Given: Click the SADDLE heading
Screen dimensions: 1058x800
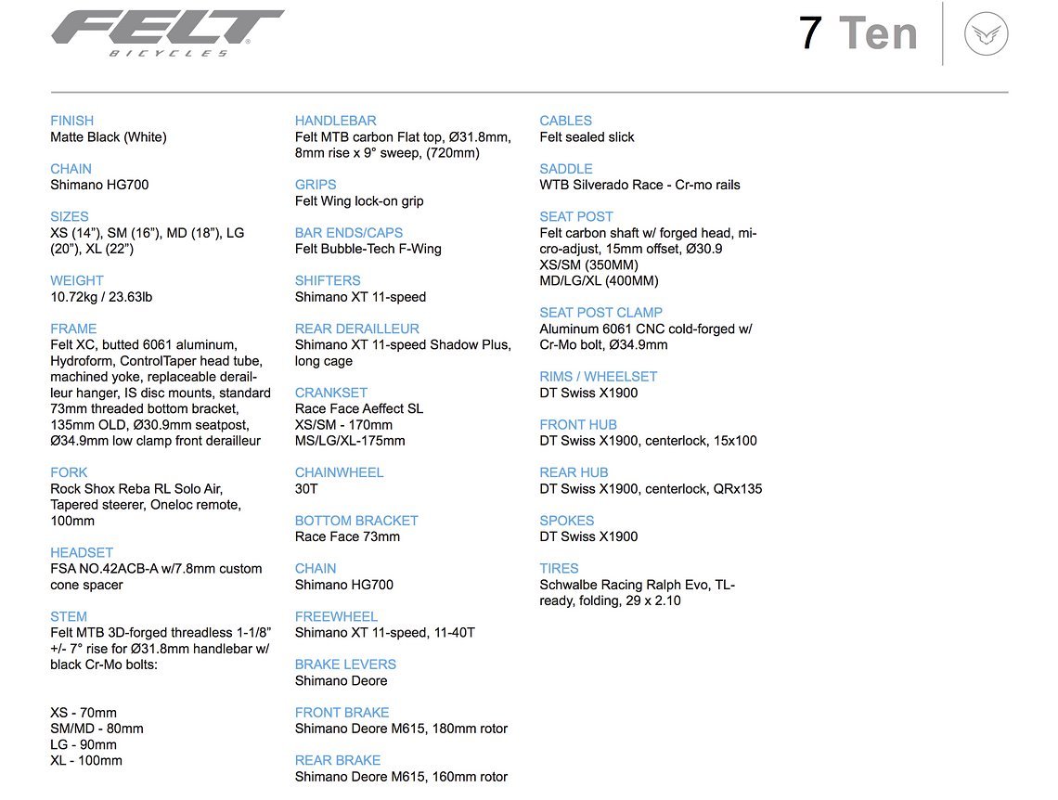Looking at the screenshot, I should tap(566, 169).
